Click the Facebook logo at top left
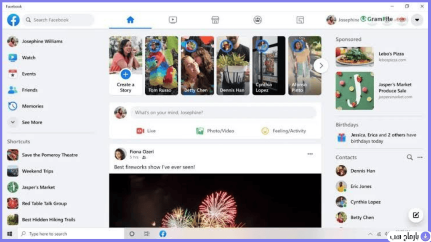 [x=13, y=20]
